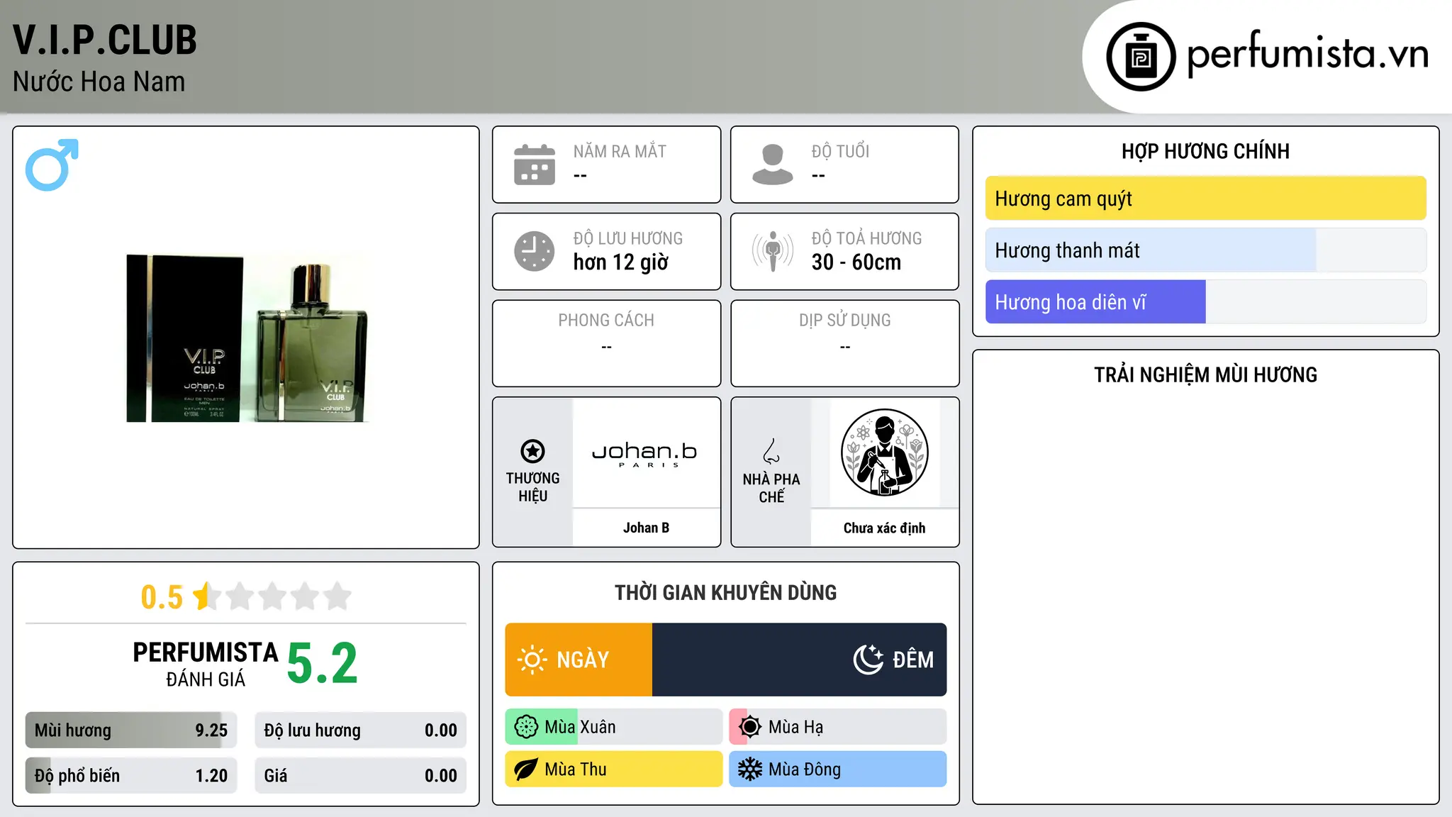Click the sillage icon beside Độ toả hương
The image size is (1452, 817).
772,251
